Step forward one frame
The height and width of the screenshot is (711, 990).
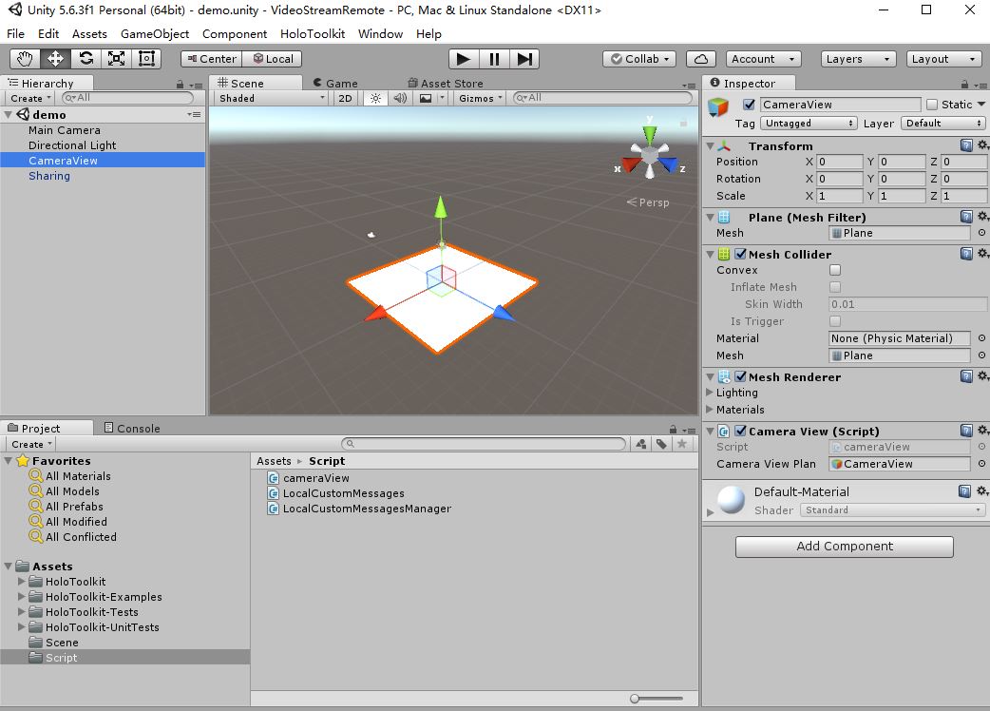pos(524,59)
